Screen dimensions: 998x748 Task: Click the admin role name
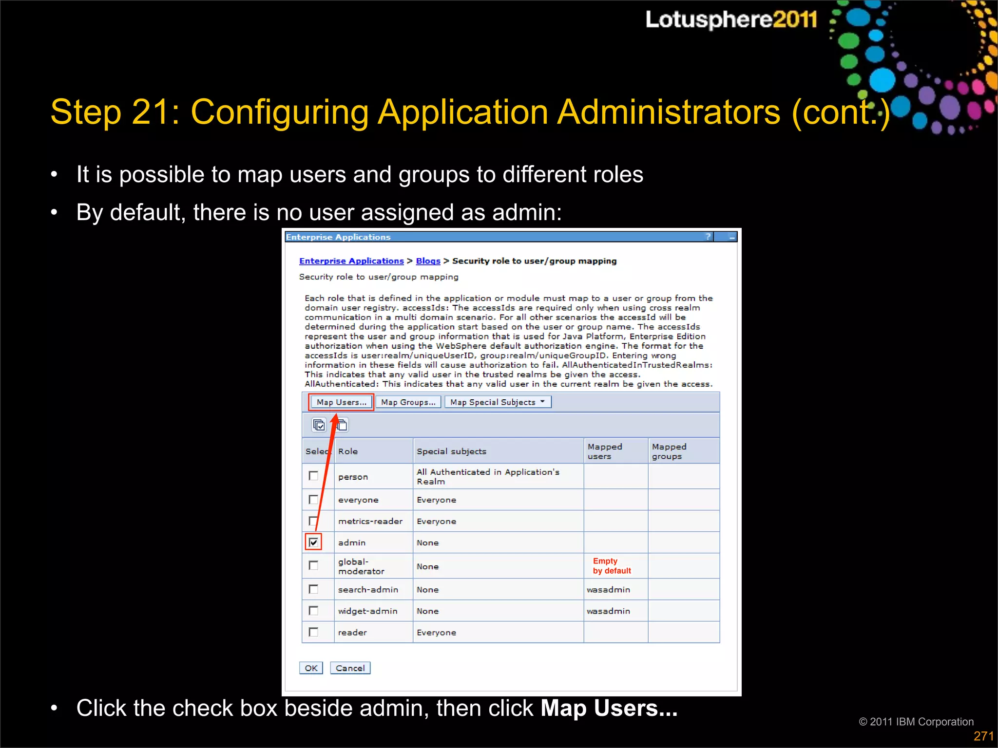(351, 542)
